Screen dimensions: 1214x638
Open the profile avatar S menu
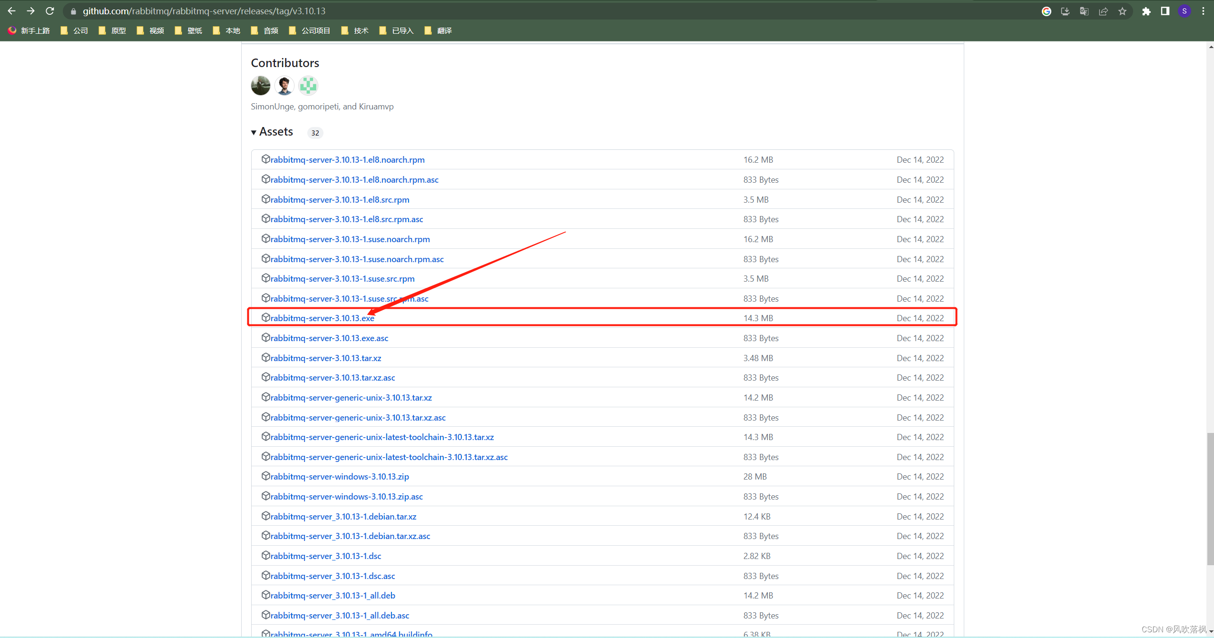tap(1184, 11)
